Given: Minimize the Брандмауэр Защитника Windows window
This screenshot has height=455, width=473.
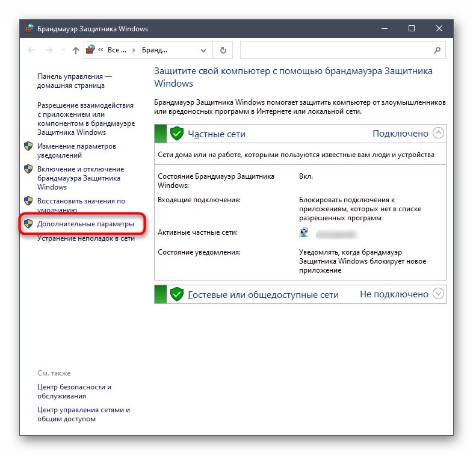Looking at the screenshot, I should pyautogui.click(x=385, y=29).
